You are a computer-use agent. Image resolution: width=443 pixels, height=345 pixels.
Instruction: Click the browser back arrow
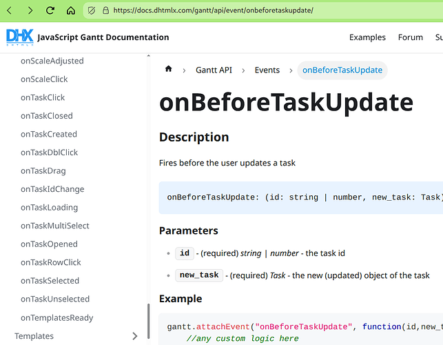(10, 10)
